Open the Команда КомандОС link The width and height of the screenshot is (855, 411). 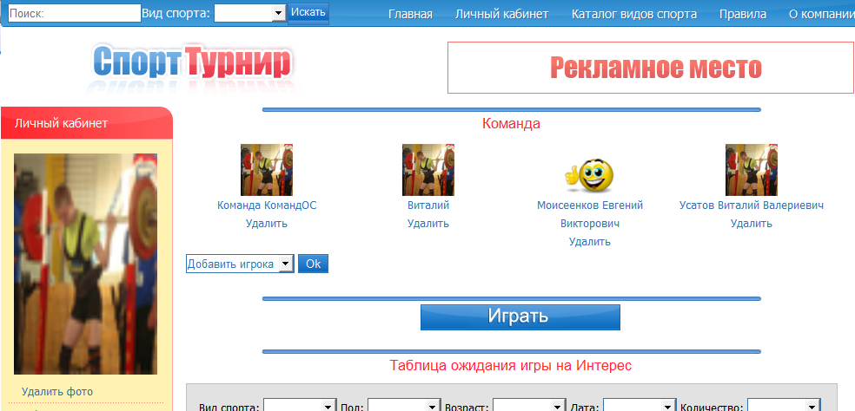point(267,205)
